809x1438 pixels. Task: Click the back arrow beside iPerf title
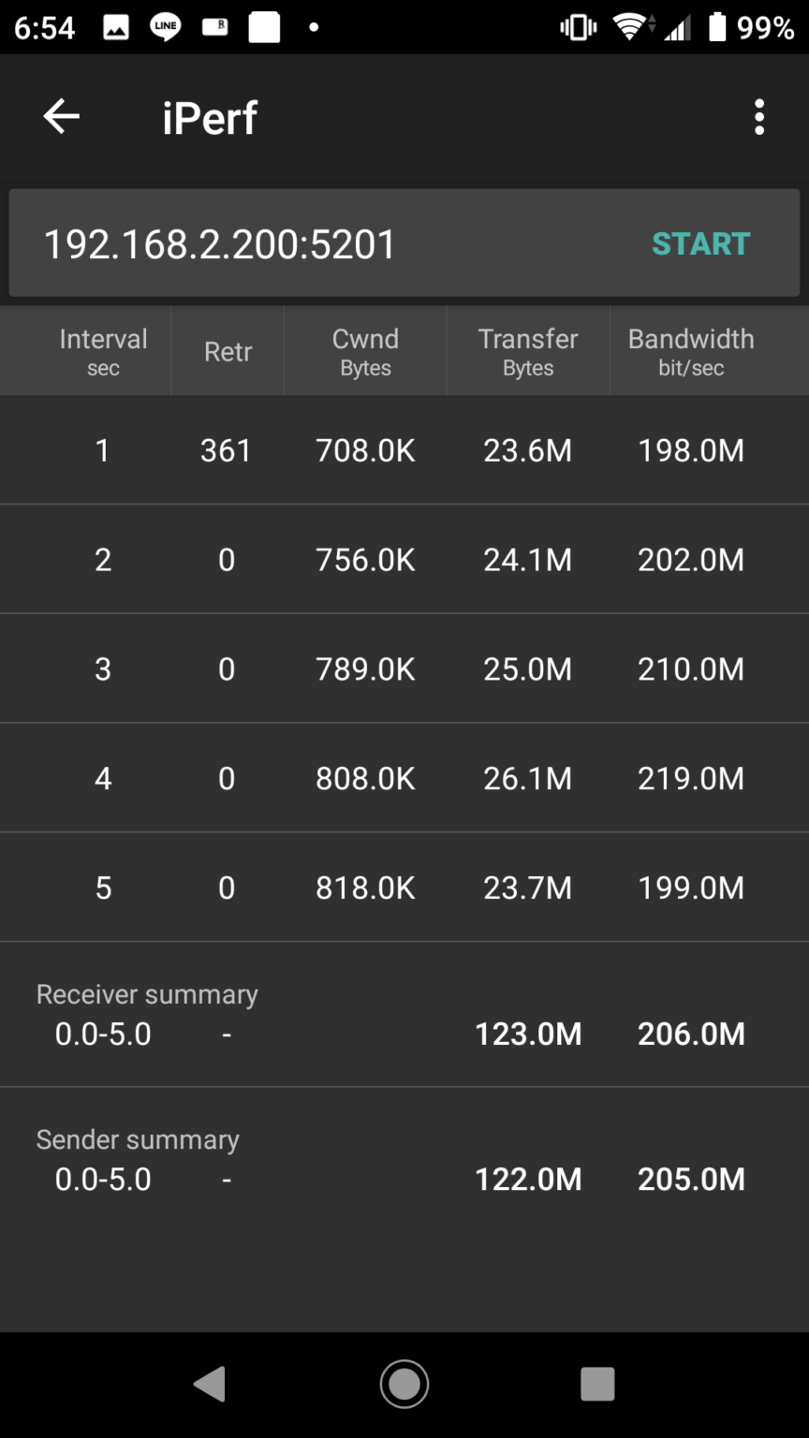pyautogui.click(x=60, y=116)
